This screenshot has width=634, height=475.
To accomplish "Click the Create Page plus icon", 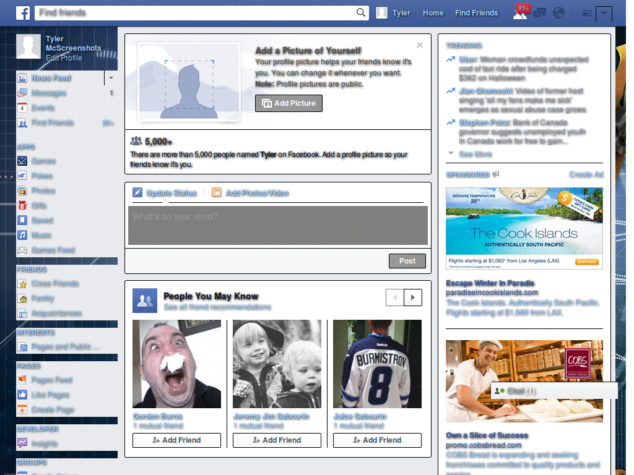I will pyautogui.click(x=22, y=409).
